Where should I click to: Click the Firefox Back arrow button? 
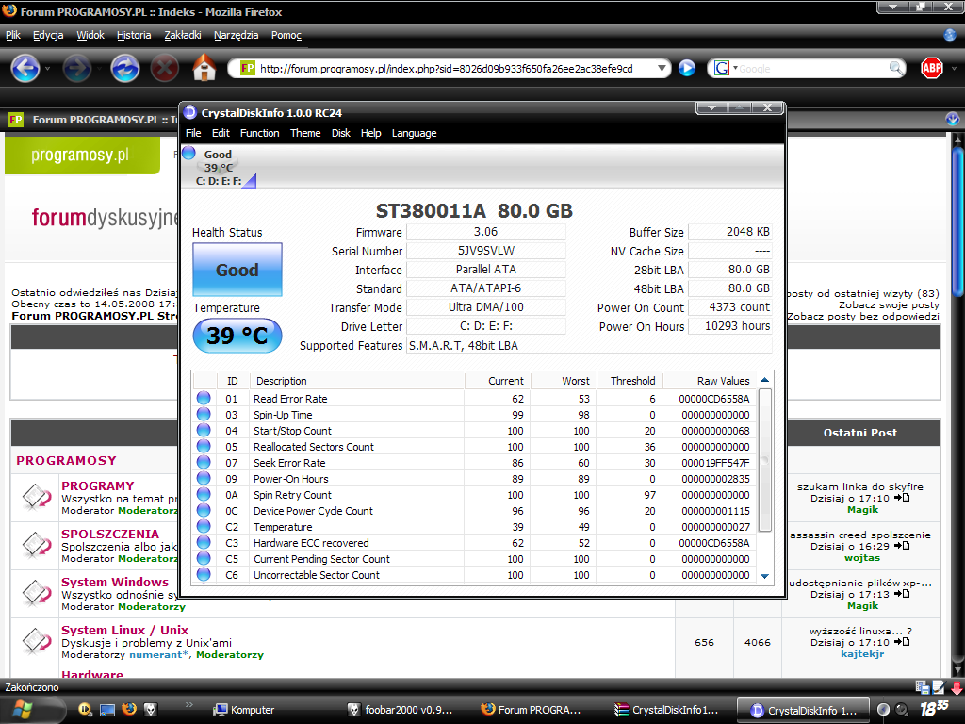tap(25, 68)
